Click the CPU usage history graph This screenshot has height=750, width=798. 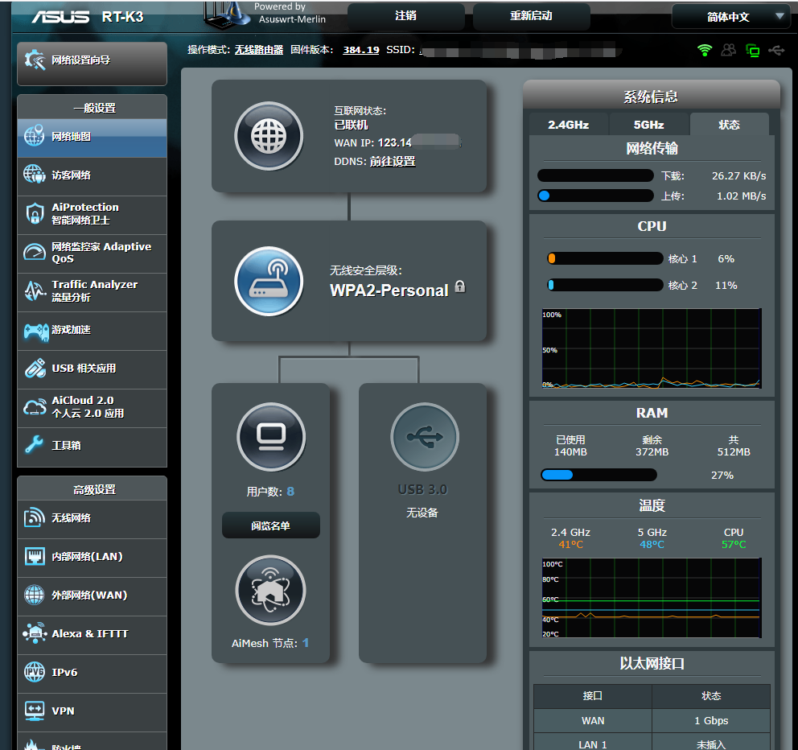(652, 348)
